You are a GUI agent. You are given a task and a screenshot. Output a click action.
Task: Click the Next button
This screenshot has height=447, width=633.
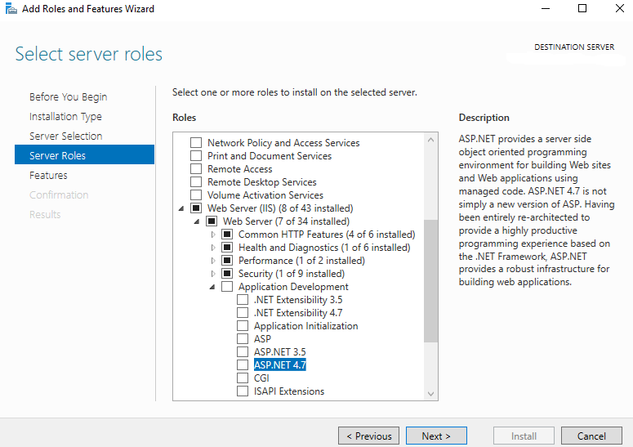click(436, 436)
